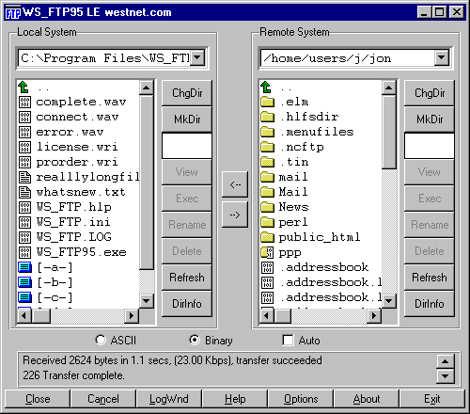Click the left arrow download transfer button
This screenshot has height=414, width=470.
click(x=235, y=184)
